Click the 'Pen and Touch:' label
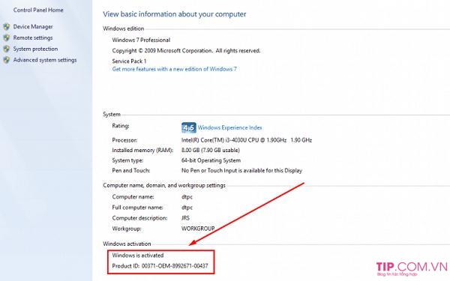 point(131,171)
